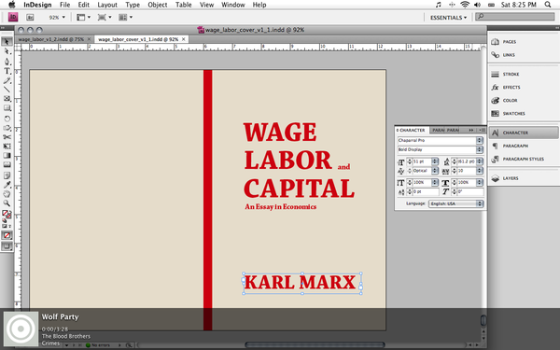
Task: Open the Essentials workspace switcher
Action: pos(448,18)
